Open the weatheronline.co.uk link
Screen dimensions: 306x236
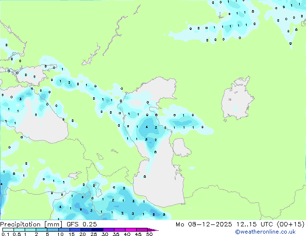coord(265,232)
